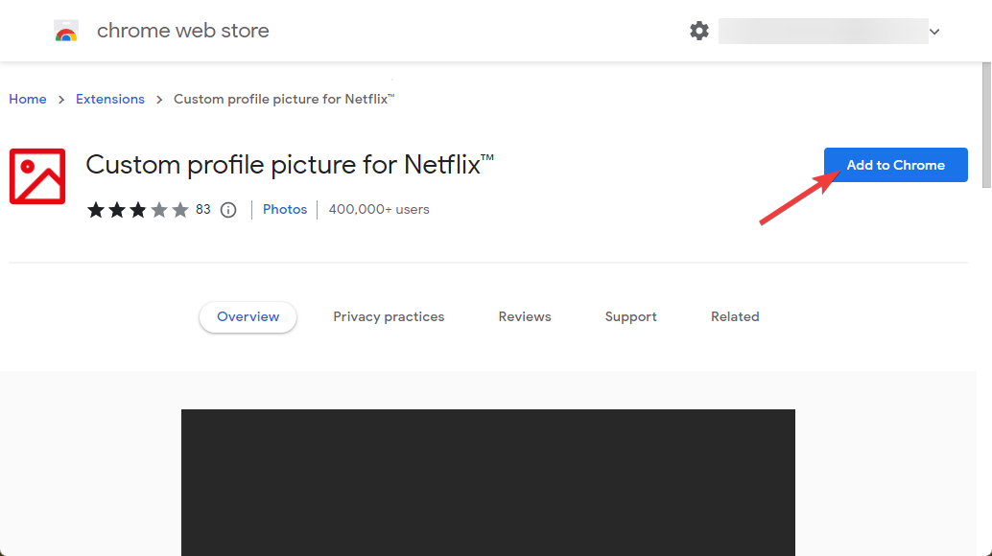
Task: Expand the account dropdown arrow
Action: tap(934, 32)
